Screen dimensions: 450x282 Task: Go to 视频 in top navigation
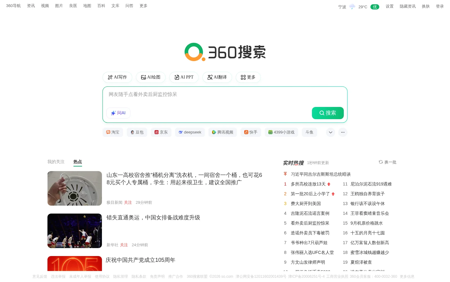[45, 6]
